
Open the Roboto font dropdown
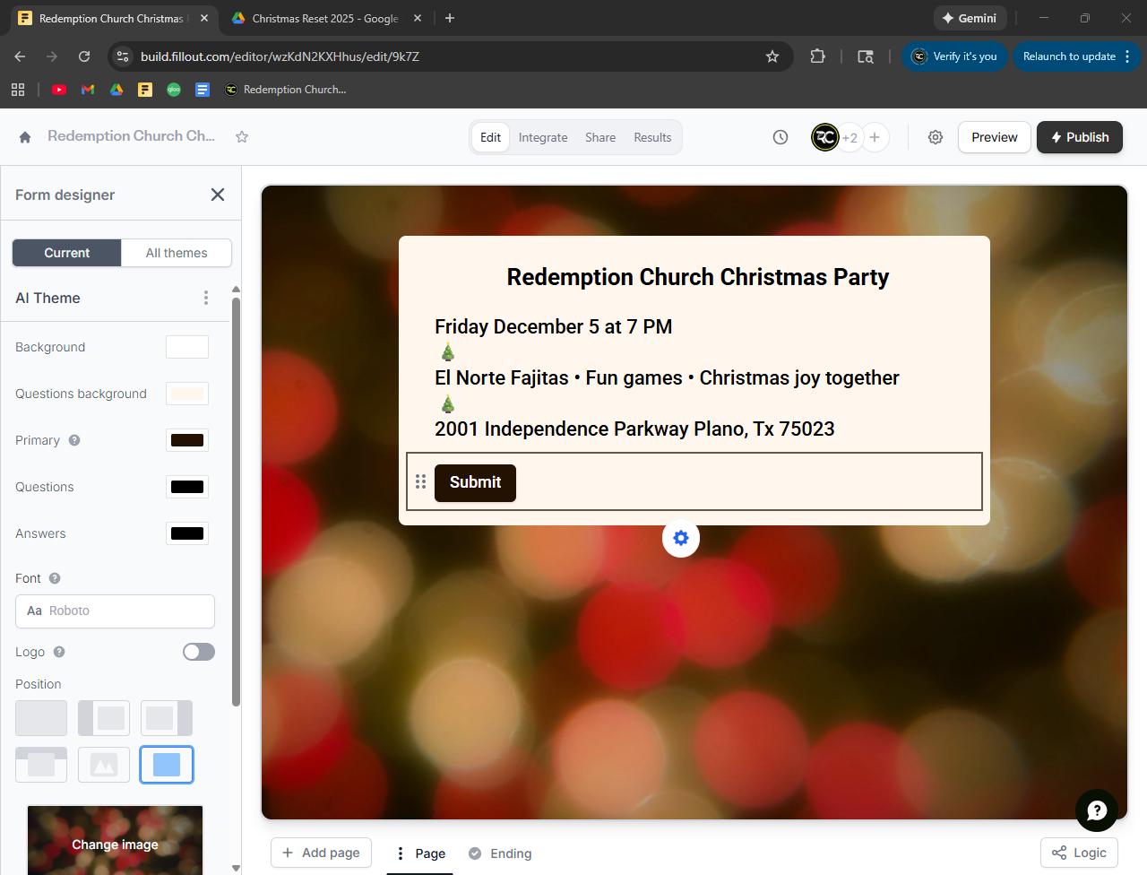(115, 611)
